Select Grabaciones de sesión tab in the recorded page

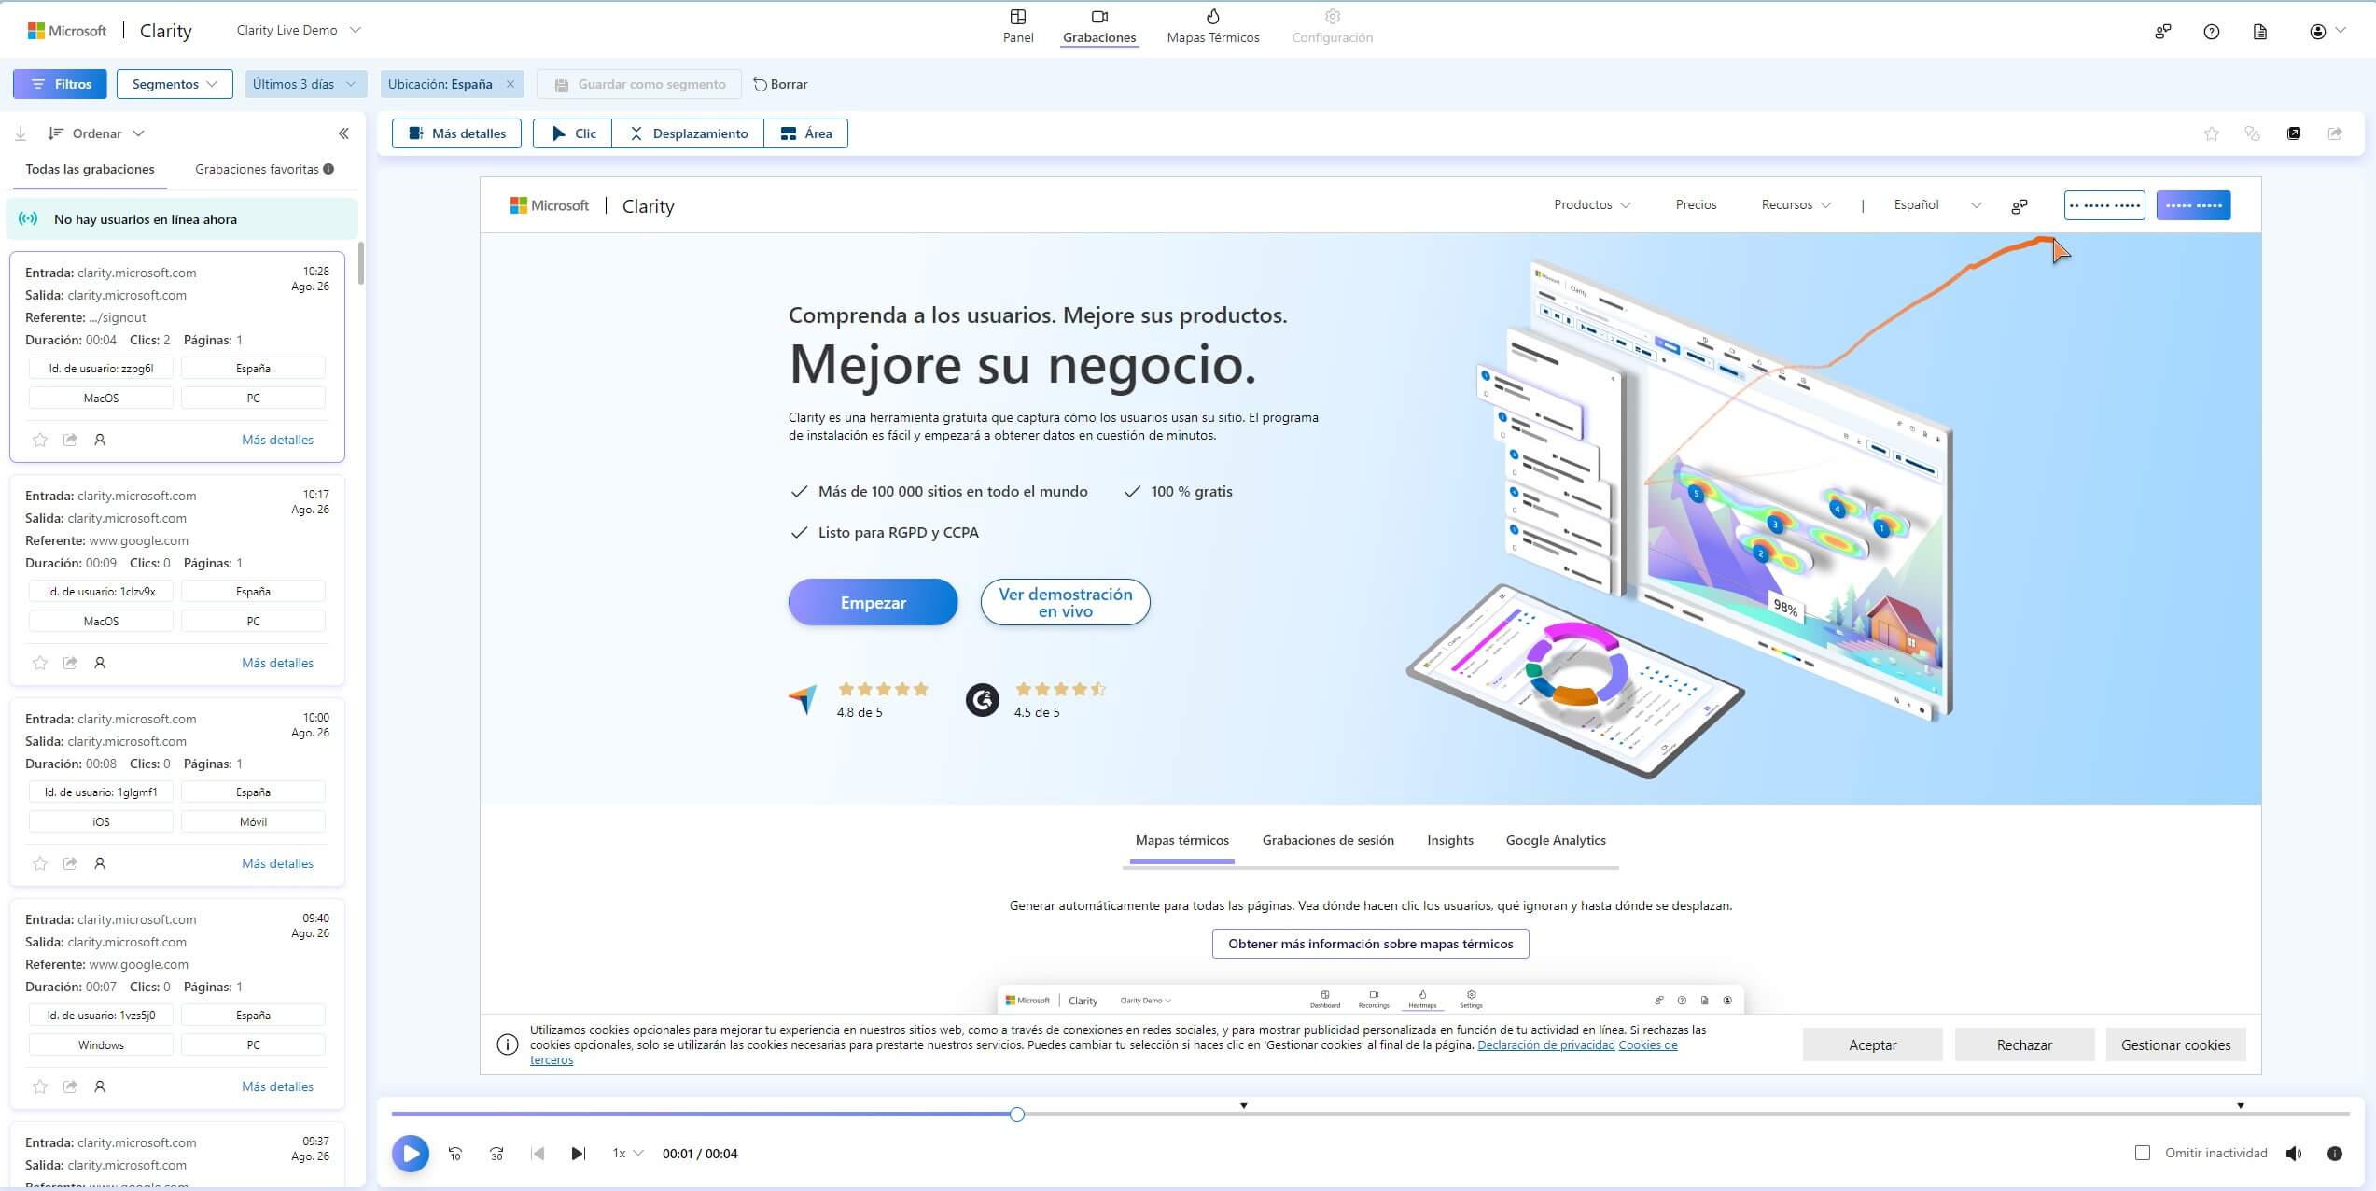[1327, 840]
